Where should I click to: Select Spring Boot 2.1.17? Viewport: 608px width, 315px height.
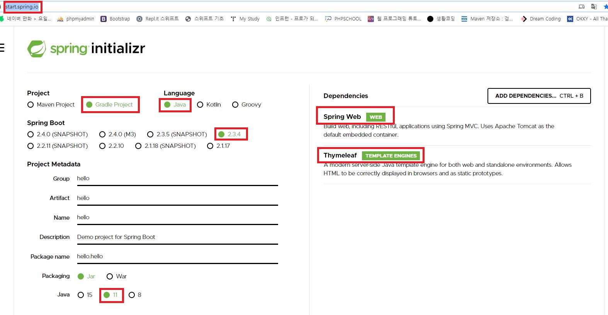pos(219,146)
